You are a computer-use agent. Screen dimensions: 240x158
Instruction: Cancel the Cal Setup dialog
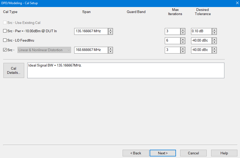193,153
